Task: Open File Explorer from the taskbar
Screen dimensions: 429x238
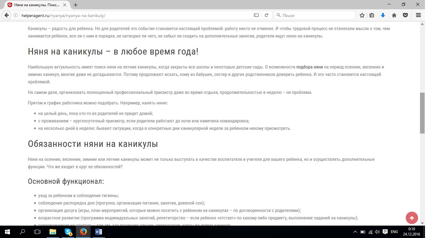Action: pyautogui.click(x=53, y=231)
